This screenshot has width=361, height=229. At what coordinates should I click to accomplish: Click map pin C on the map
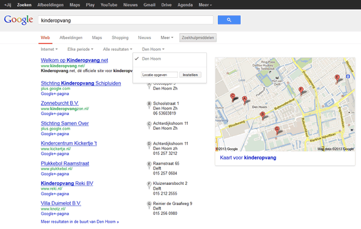233,97
